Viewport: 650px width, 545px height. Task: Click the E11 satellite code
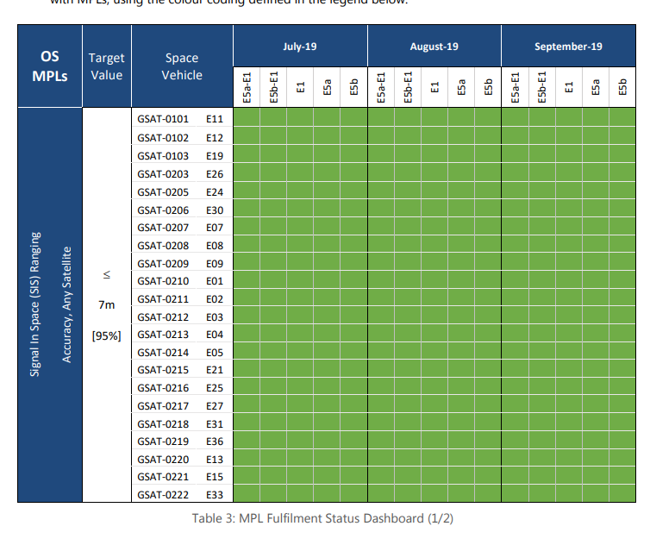(x=215, y=119)
